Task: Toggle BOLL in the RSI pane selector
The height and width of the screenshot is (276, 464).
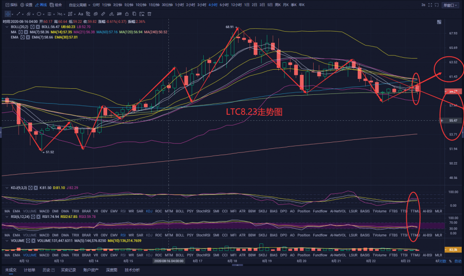Action: [x=180, y=235]
